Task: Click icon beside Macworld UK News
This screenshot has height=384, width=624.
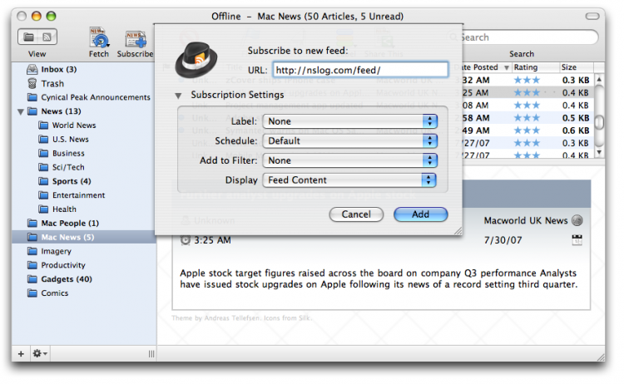Action: tap(577, 220)
